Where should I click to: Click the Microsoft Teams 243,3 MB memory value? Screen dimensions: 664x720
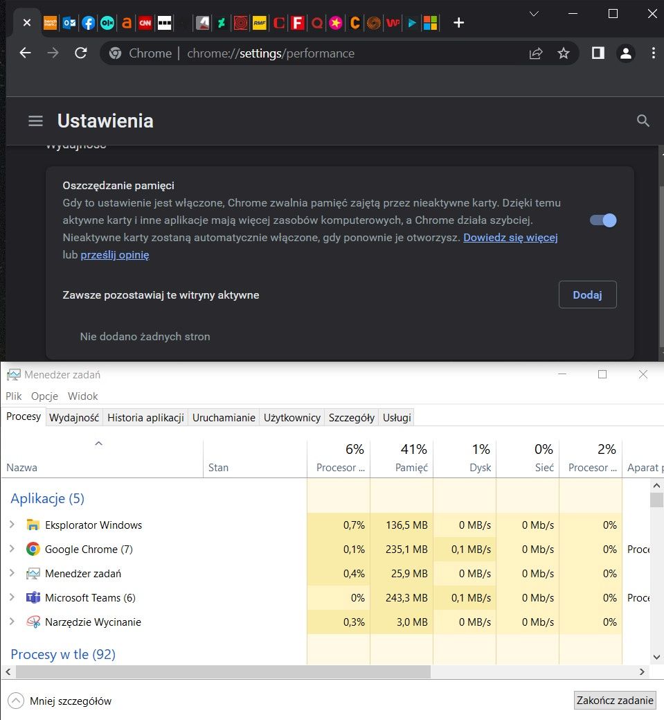[x=406, y=598]
